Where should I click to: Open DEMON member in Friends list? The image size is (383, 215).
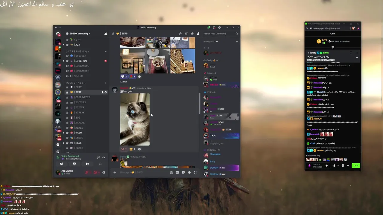pyautogui.click(x=221, y=168)
